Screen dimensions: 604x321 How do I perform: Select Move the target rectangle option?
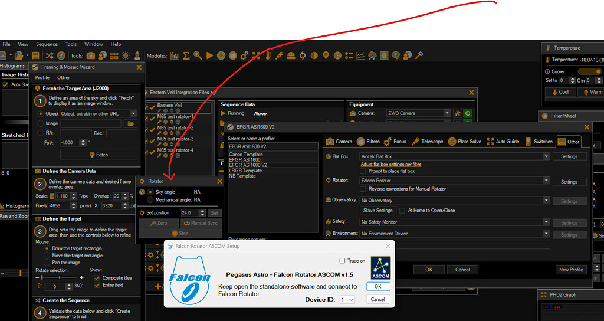47,256
